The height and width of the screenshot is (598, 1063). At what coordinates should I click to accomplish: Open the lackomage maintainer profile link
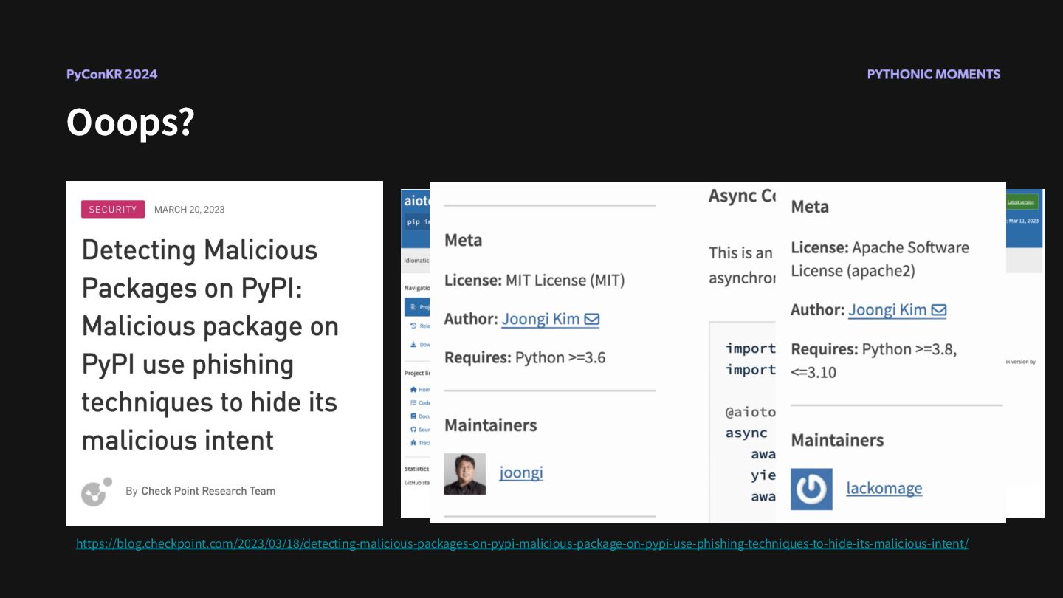(x=884, y=488)
